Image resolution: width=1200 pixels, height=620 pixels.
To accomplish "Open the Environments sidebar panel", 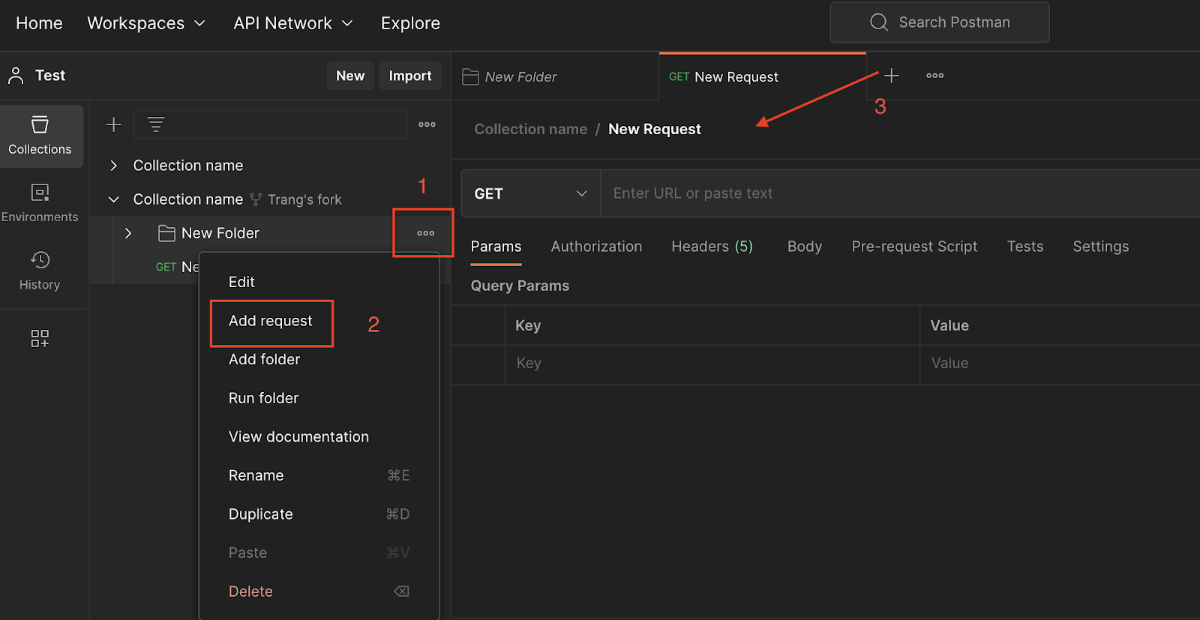I will tap(40, 203).
